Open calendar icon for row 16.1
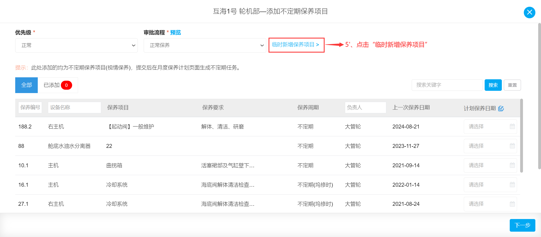This screenshot has height=237, width=541. 512,185
